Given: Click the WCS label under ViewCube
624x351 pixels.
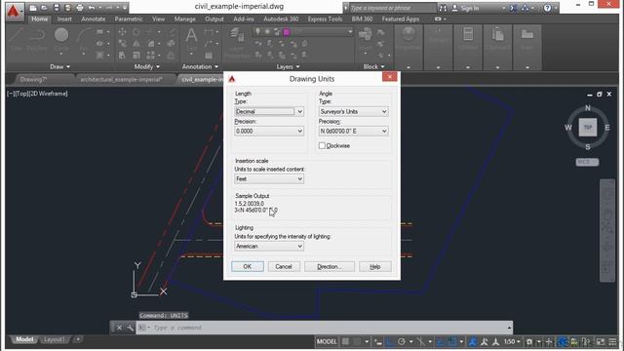Looking at the screenshot, I should tap(587, 162).
